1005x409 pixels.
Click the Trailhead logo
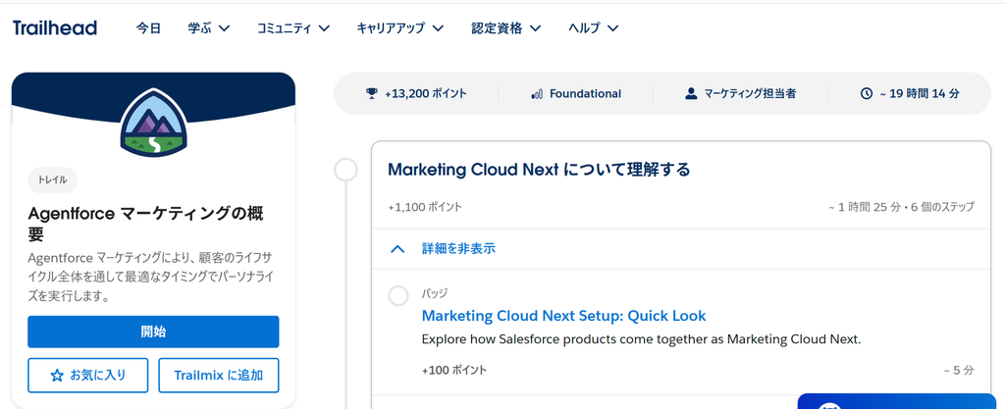point(55,27)
